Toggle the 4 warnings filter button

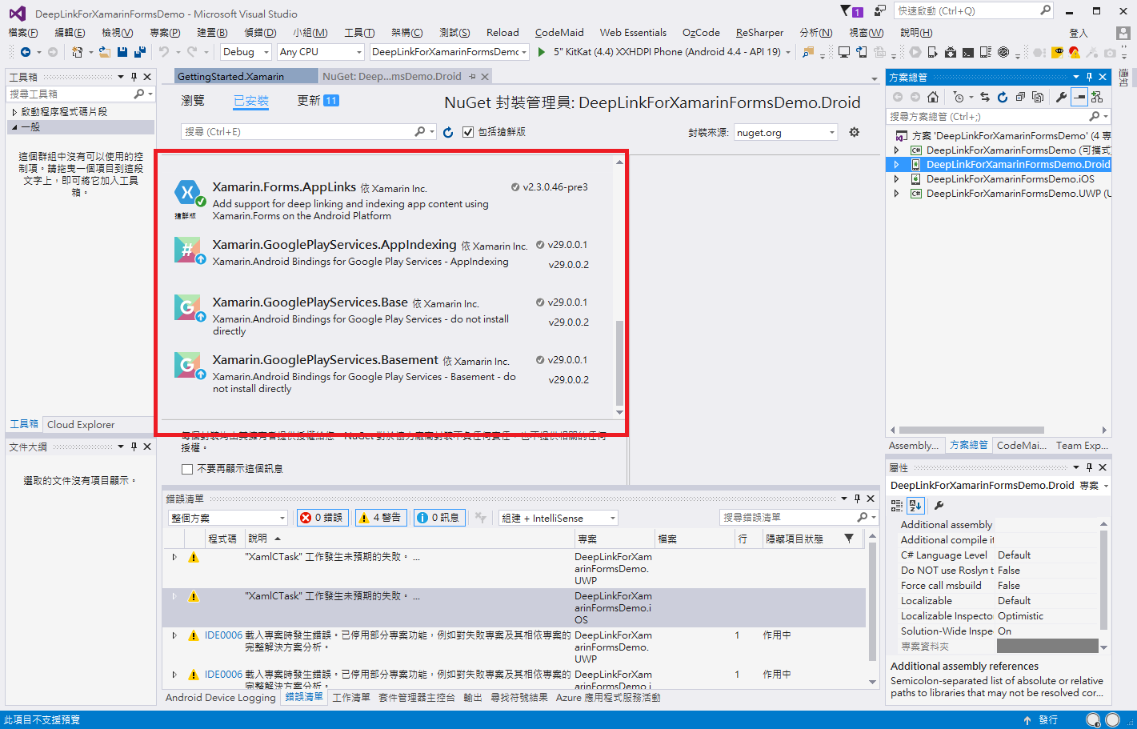381,518
